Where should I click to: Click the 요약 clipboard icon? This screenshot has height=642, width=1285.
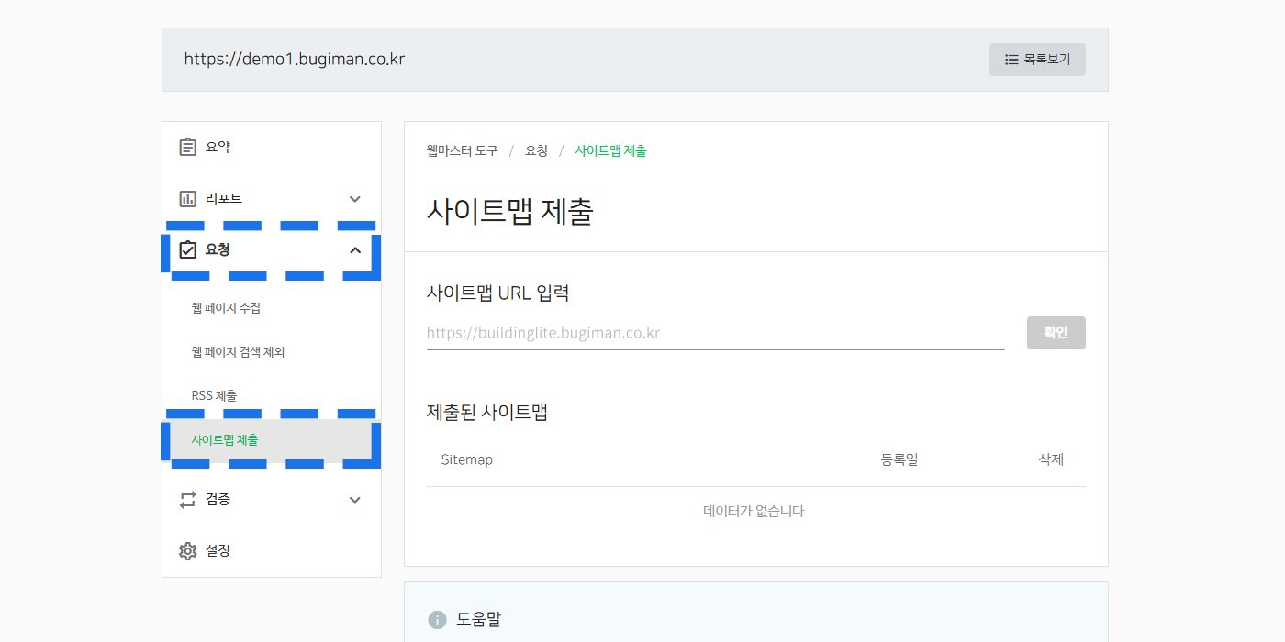click(x=187, y=147)
